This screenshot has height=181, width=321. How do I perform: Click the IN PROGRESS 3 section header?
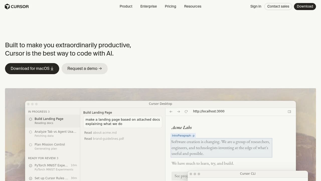(x=39, y=112)
